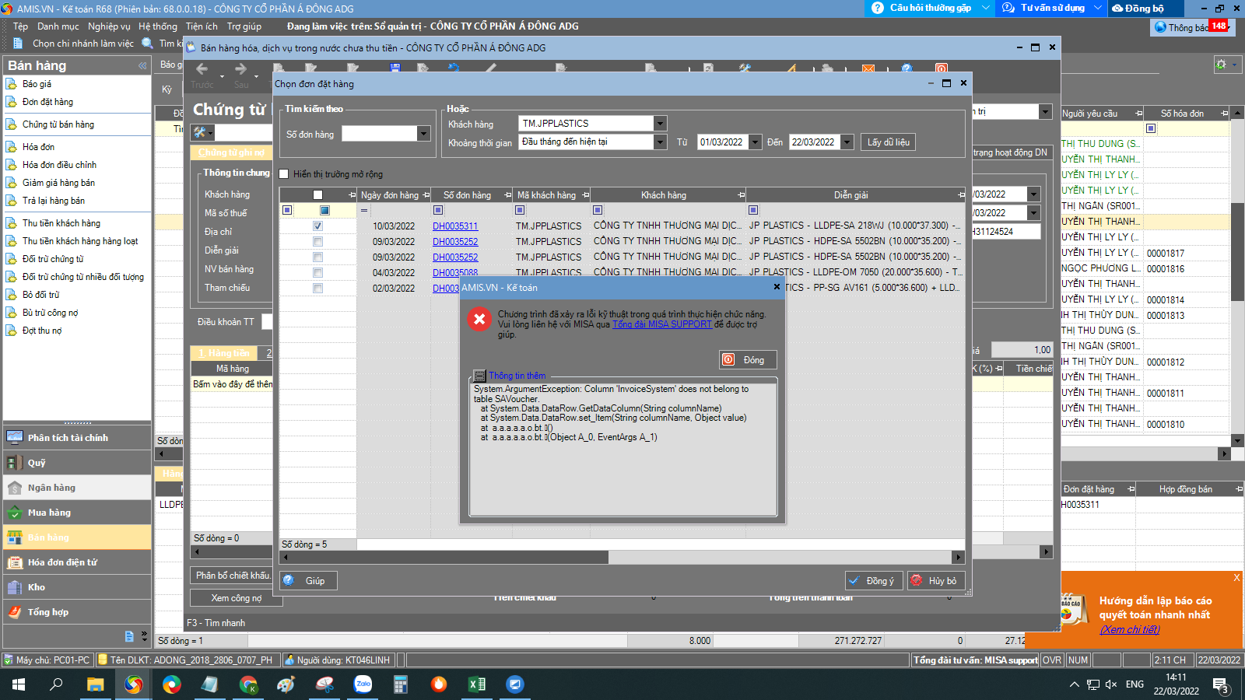Viewport: 1245px width, 700px height.
Task: Close the AMIS.VN - Kế toán error dialog
Action: [x=777, y=287]
